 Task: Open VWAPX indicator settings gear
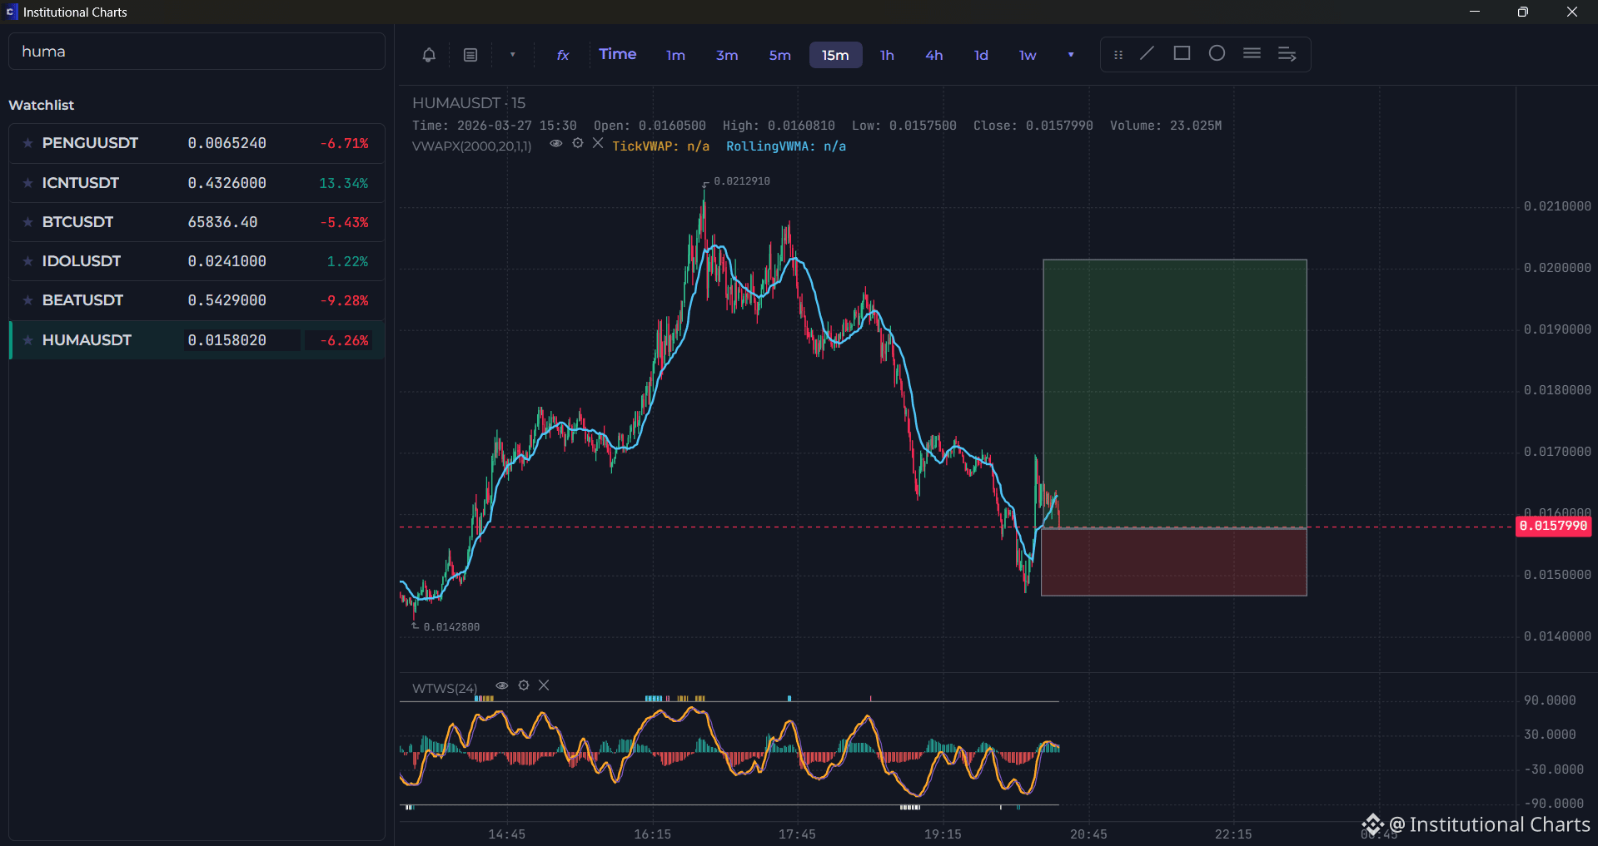(x=577, y=143)
